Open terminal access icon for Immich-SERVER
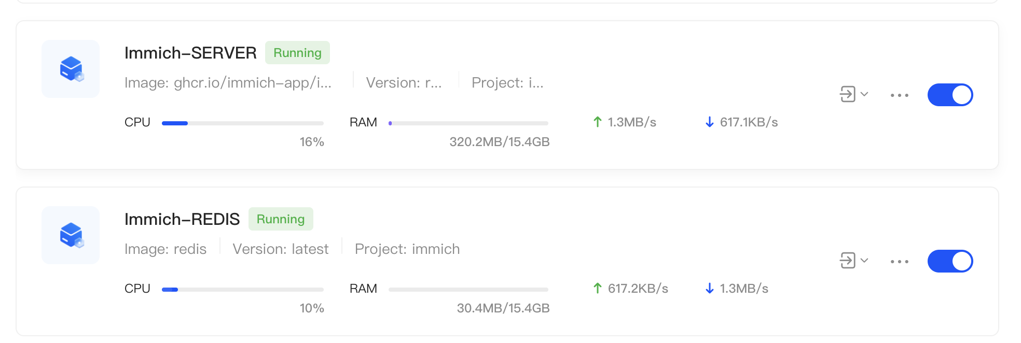The image size is (1021, 343). 848,94
